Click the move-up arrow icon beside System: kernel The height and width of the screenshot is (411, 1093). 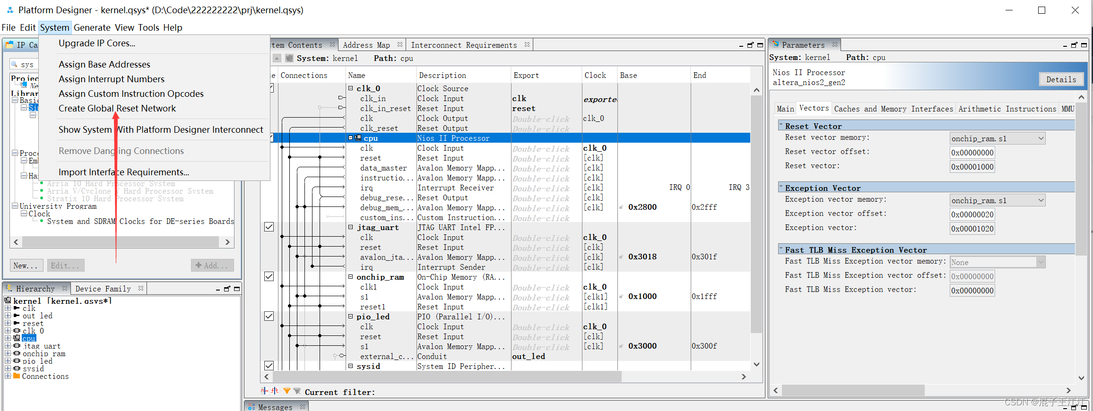pyautogui.click(x=277, y=58)
